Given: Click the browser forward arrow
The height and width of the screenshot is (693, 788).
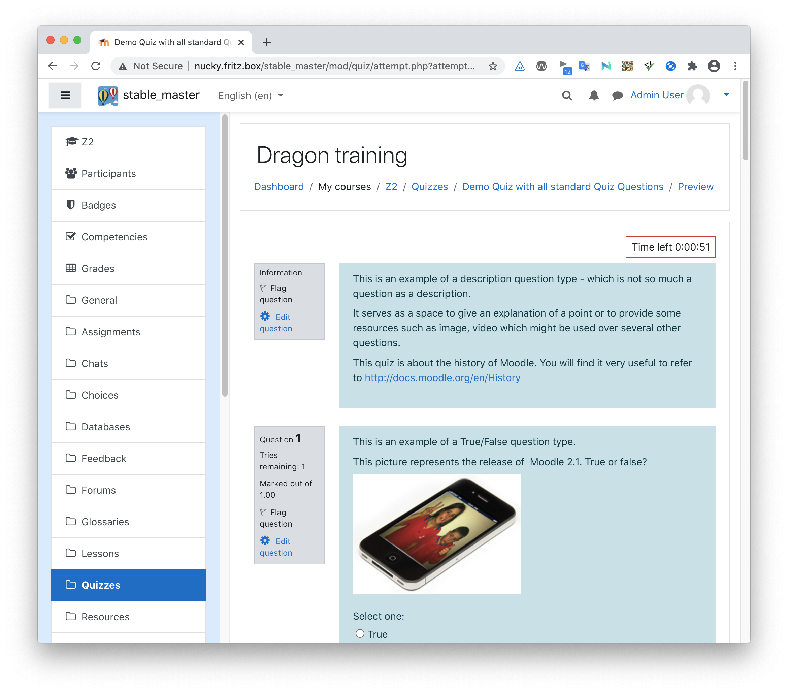Looking at the screenshot, I should pos(74,66).
